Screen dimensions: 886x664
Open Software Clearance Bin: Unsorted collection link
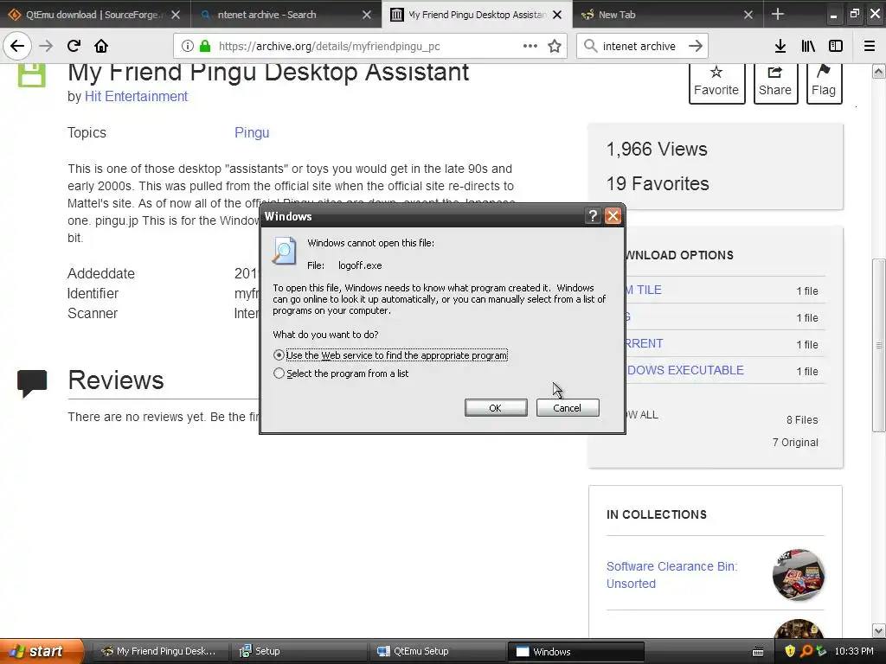(x=671, y=575)
